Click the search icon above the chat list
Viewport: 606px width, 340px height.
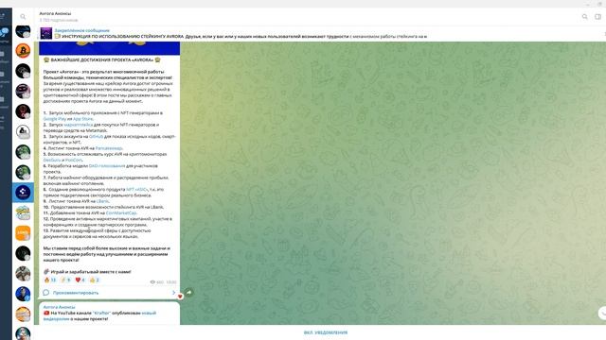pyautogui.click(x=23, y=17)
